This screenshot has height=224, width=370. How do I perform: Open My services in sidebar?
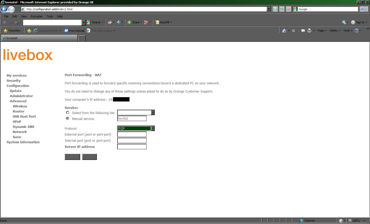(x=16, y=76)
